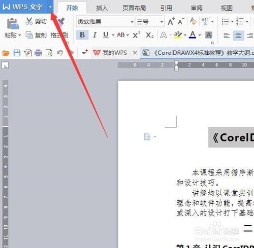Click the Open folder icon
The width and height of the screenshot is (254, 248).
coord(6,53)
